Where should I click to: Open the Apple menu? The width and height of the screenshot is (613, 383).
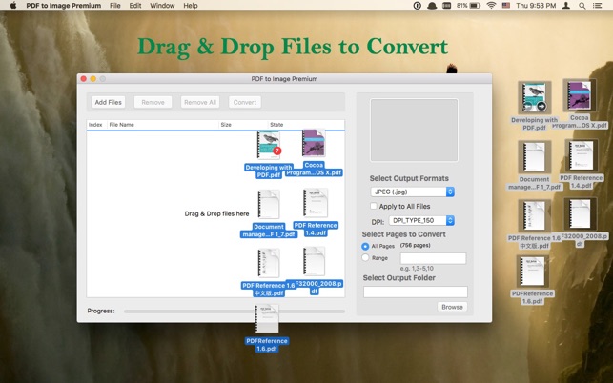click(x=13, y=6)
